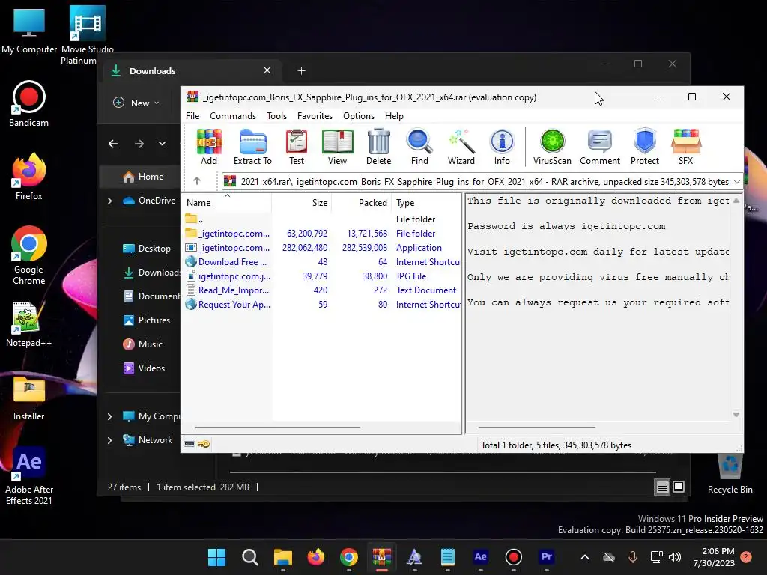Open the File menu in WinRAR
Screen dimensions: 767x575
pyautogui.click(x=192, y=116)
